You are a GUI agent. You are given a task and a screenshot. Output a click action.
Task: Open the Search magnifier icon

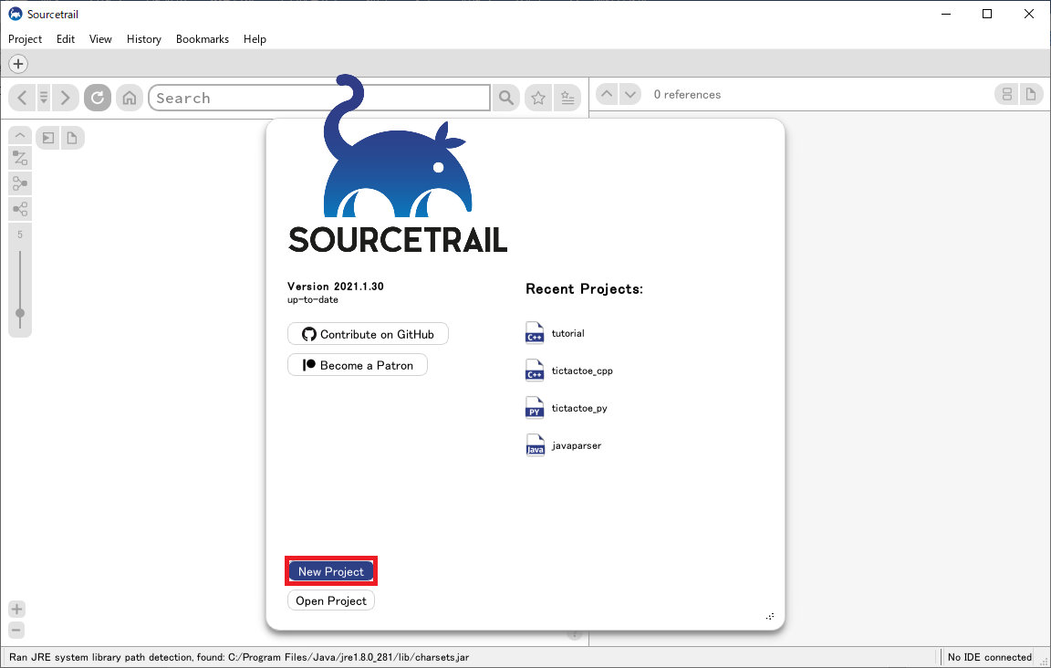point(505,97)
